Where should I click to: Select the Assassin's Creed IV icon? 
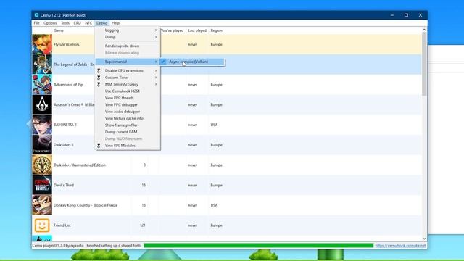click(x=42, y=104)
